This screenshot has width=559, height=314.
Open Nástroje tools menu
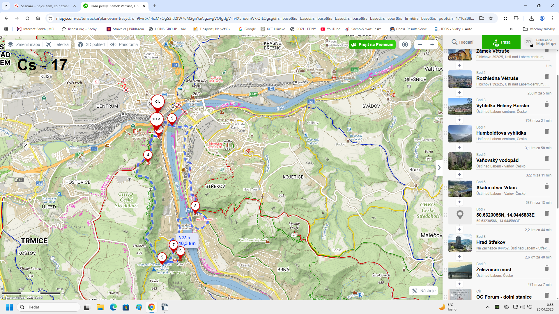(424, 291)
